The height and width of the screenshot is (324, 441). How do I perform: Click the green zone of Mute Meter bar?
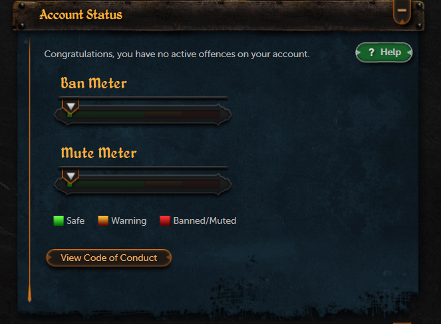[x=106, y=184]
